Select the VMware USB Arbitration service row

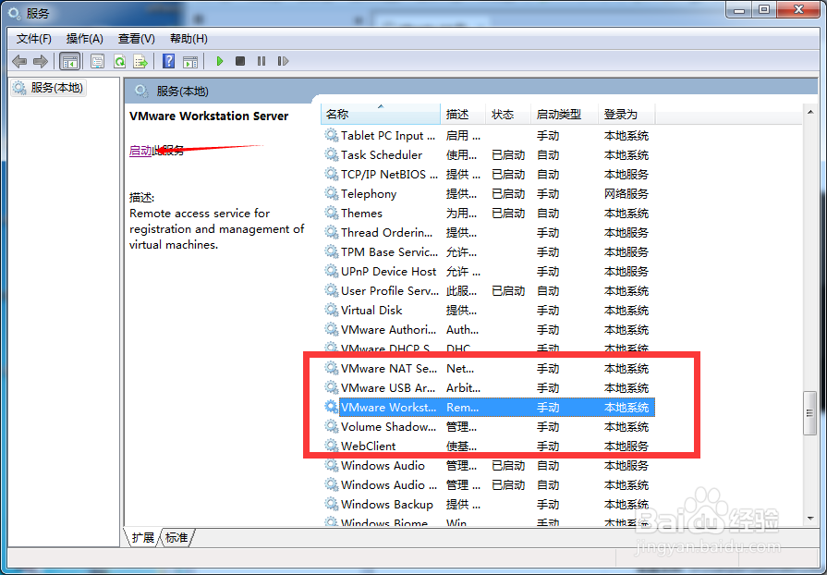[489, 388]
